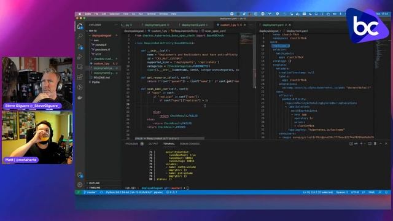The height and width of the screenshot is (221, 393).
Task: Click the volume icon in macOS menu bar
Action: (334, 14)
